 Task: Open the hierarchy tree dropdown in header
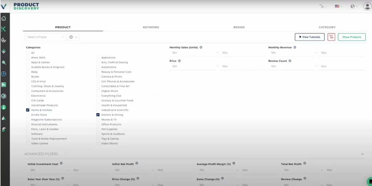323,7
